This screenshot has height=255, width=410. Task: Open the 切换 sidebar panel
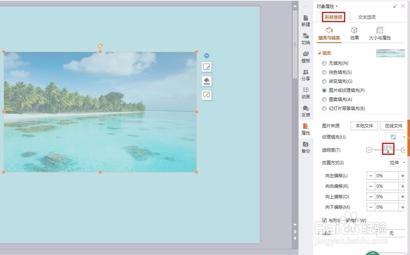(x=305, y=39)
